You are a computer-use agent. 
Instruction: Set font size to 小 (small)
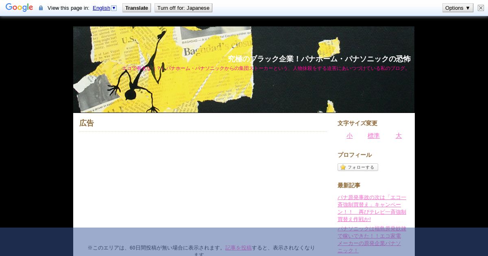pyautogui.click(x=350, y=136)
